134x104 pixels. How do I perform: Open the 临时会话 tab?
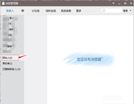(x=51, y=11)
